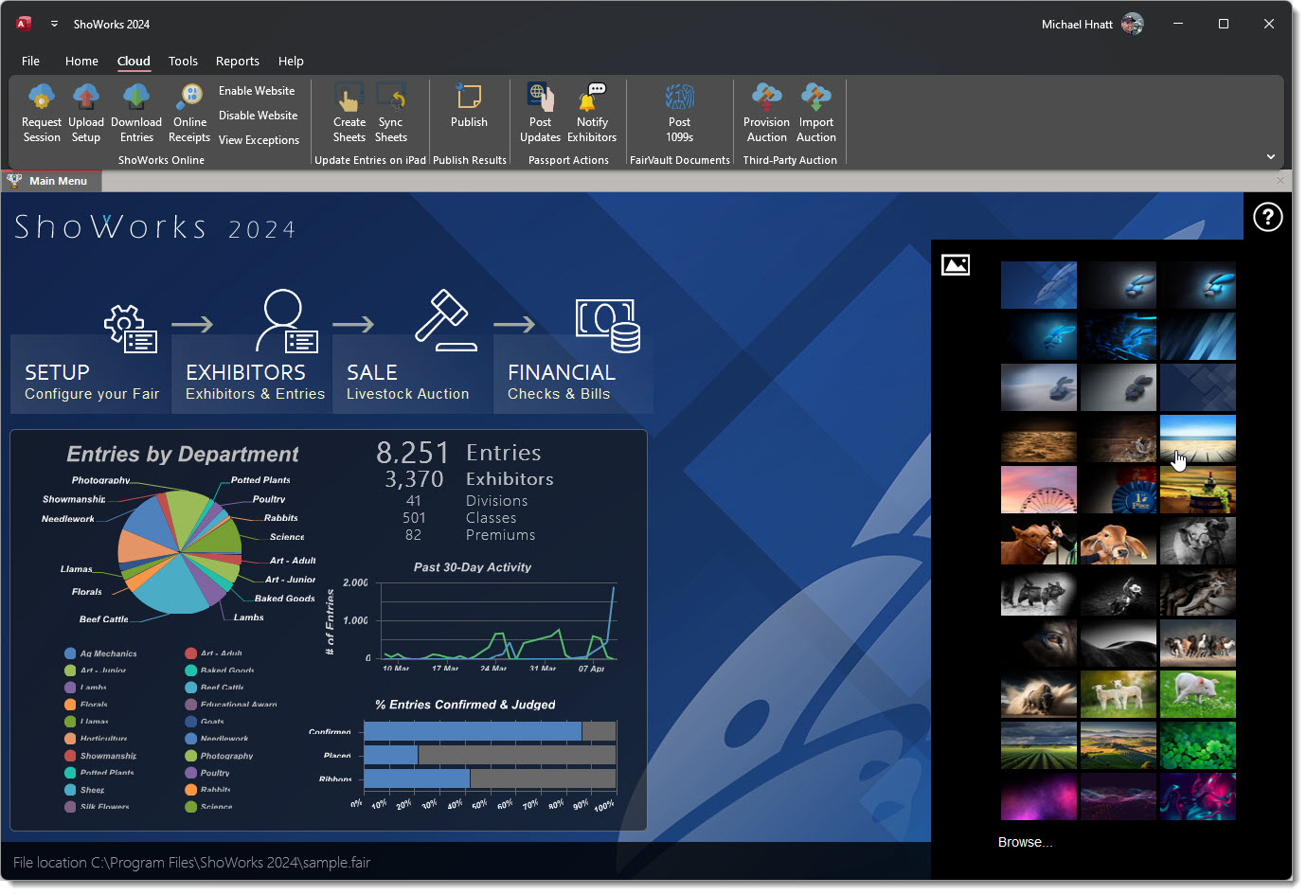Viewport: 1307px width, 895px height.
Task: Click the Request Session icon
Action: coord(42,98)
